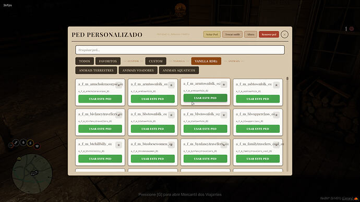
Task: Use the a_f_m_bivfancytravellers_01 ped
Action: tap(100, 129)
